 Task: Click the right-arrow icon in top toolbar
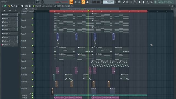[75, 2]
